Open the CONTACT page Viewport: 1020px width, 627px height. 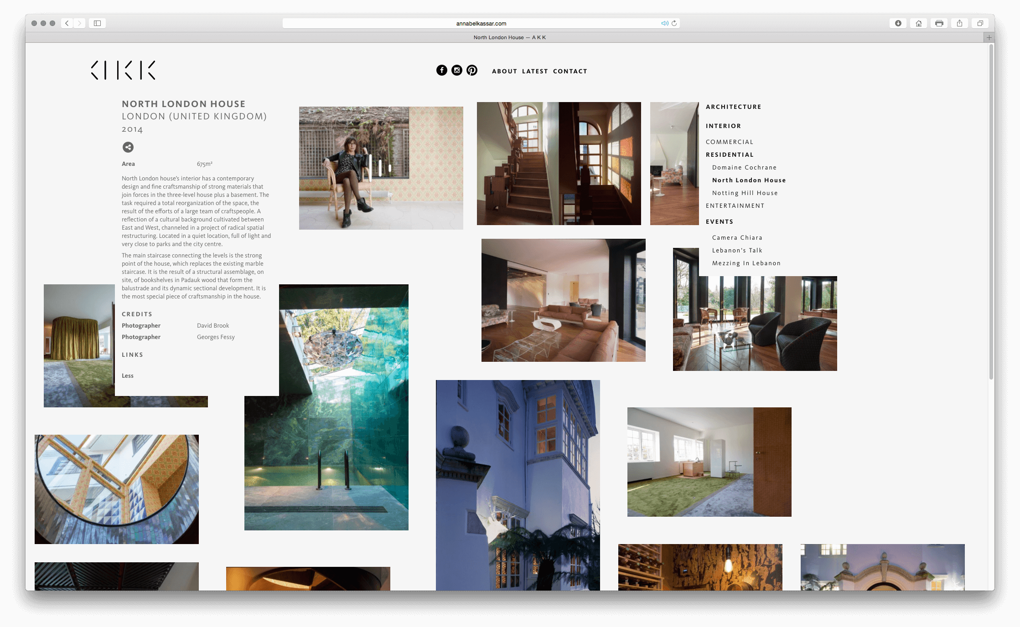pos(570,71)
